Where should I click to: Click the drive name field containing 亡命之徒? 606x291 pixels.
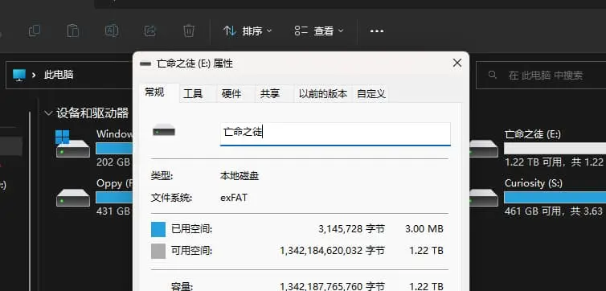tap(335, 133)
